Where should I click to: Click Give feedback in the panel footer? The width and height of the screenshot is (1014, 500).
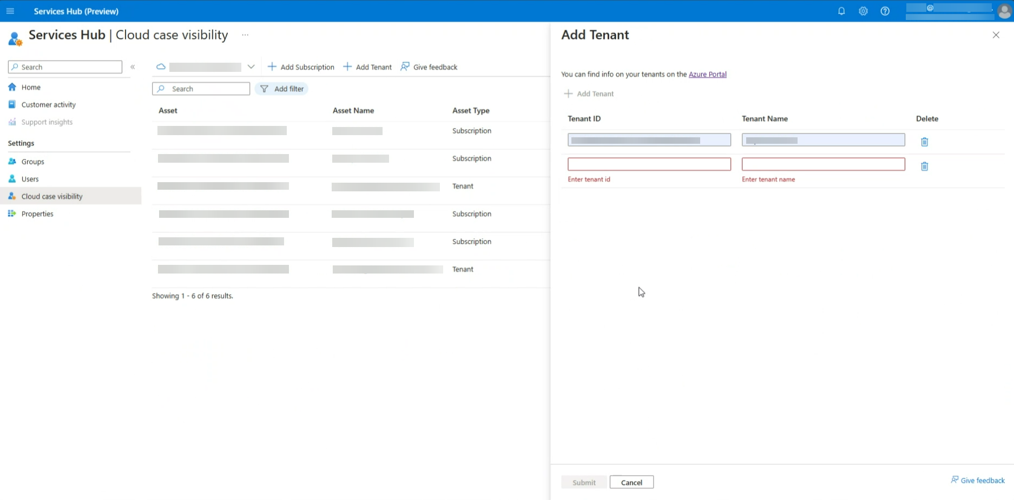click(978, 480)
